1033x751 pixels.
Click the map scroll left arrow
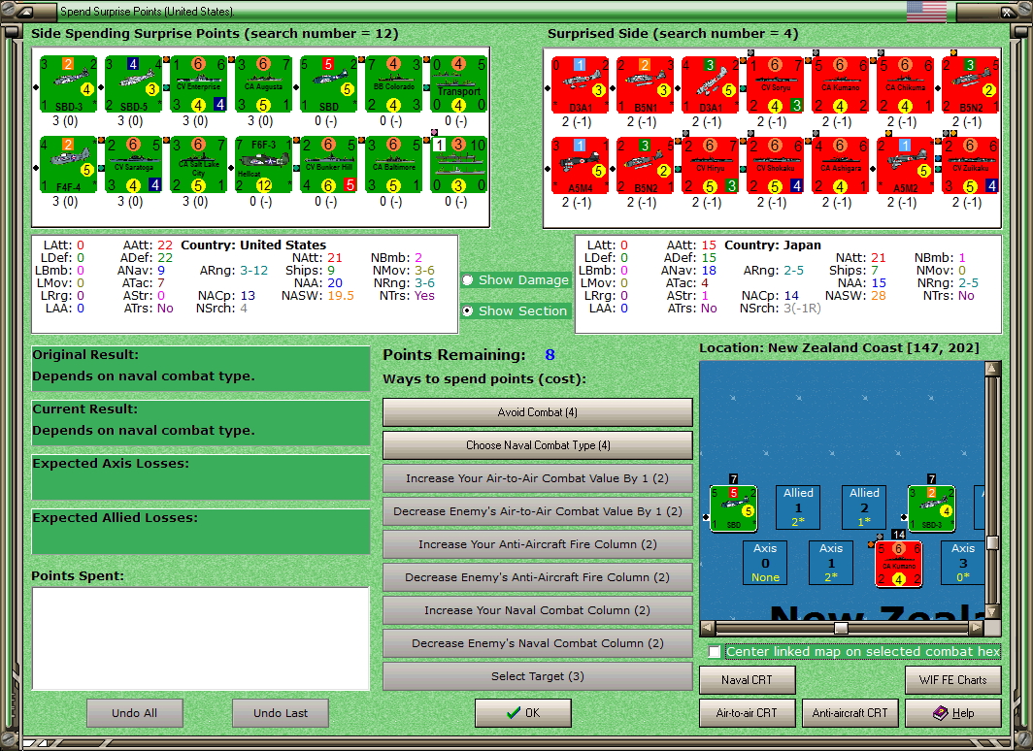pos(707,628)
